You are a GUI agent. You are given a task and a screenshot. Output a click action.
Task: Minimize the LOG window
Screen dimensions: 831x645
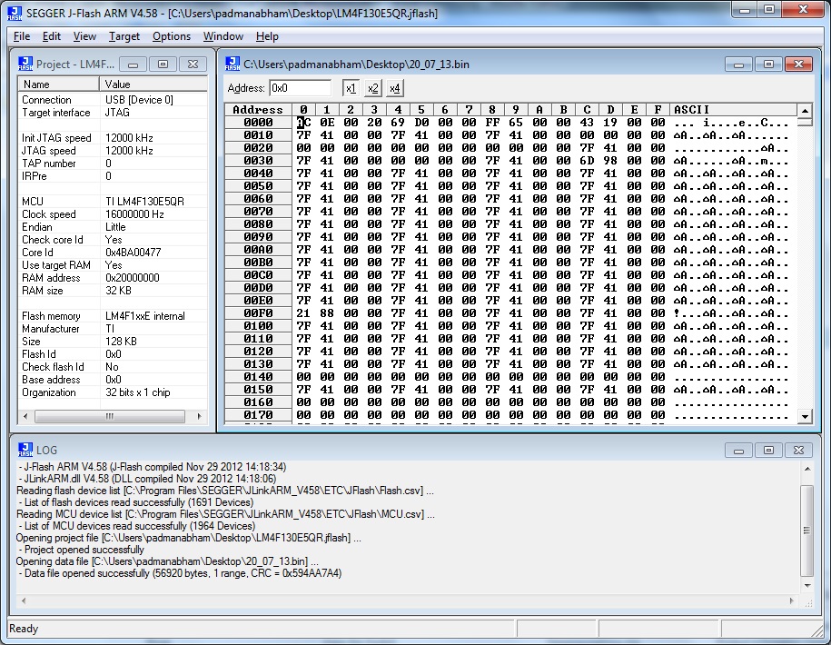[738, 450]
